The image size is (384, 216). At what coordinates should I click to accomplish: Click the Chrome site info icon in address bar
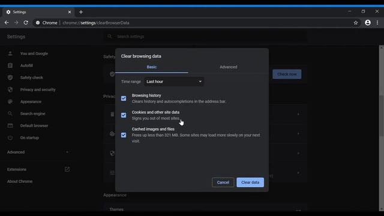(x=38, y=23)
